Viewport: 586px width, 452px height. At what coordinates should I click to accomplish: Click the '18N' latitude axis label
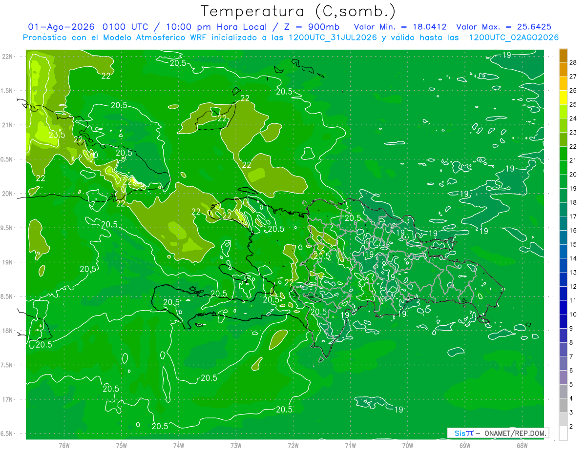point(7,331)
